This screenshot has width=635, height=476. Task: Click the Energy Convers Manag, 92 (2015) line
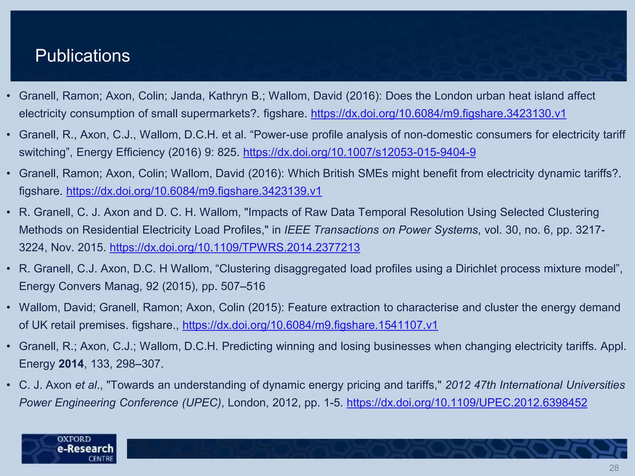pyautogui.click(x=142, y=286)
